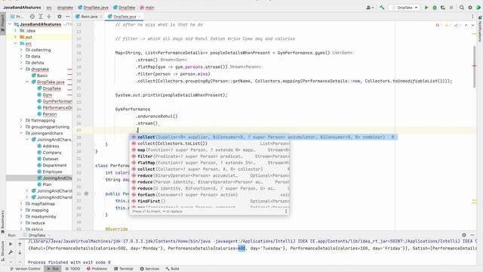Open the Terminal tool window
The width and height of the screenshot is (483, 272).
pos(124,269)
